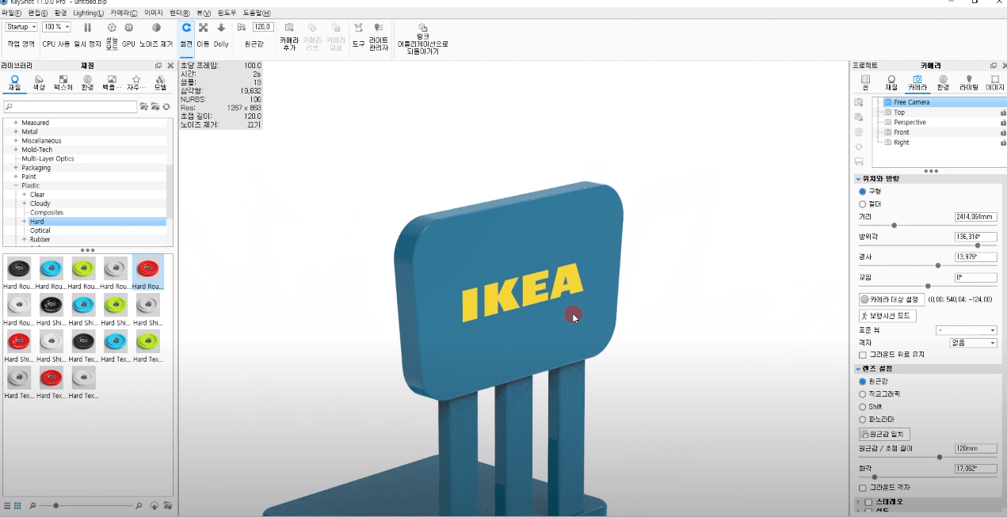Switch project panel to 씬 scene tab
Viewport: 1007px width, 517px height.
[865, 82]
